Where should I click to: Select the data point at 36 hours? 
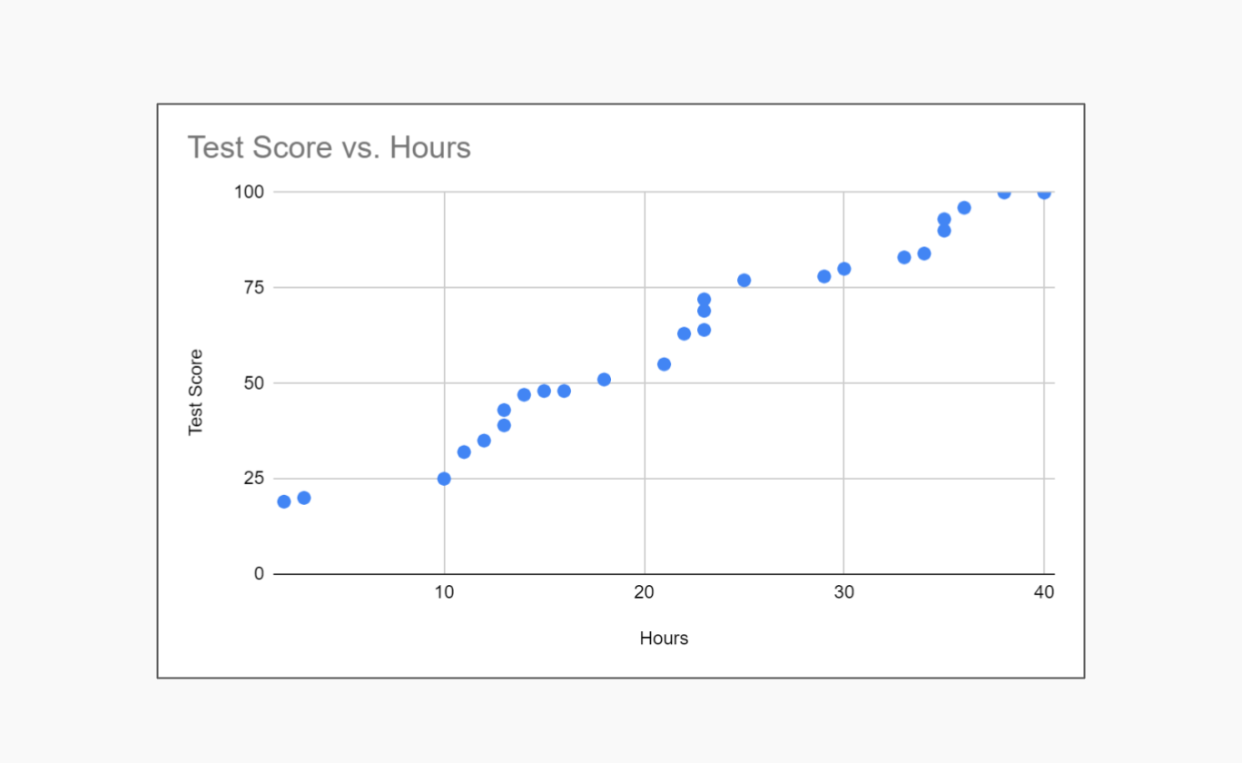click(x=964, y=208)
